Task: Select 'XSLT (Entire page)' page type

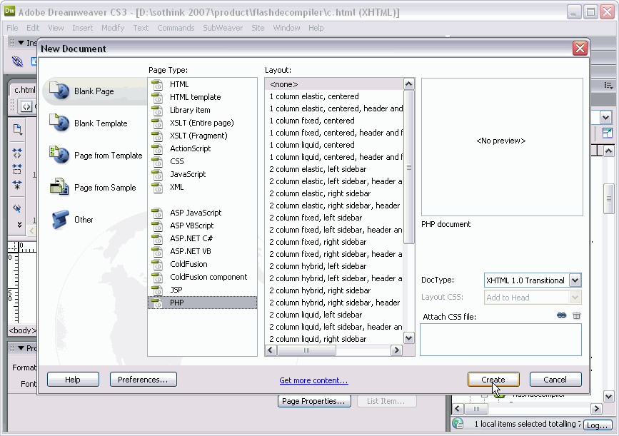Action: (x=202, y=123)
